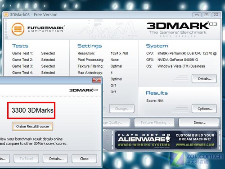Click the Game Test 2: label

[x=22, y=60]
